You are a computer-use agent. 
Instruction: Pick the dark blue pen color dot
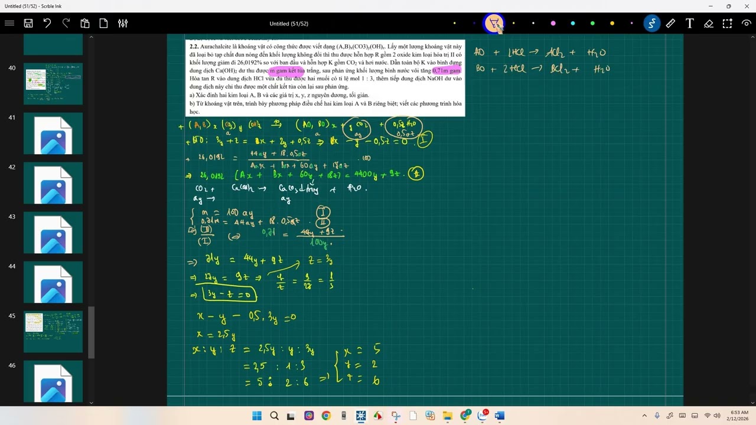(474, 24)
